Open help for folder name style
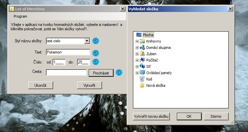This screenshot has height=132, width=248. tap(96, 41)
